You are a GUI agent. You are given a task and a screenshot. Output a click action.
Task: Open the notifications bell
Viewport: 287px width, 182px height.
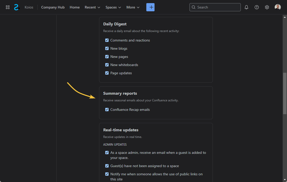(246, 7)
